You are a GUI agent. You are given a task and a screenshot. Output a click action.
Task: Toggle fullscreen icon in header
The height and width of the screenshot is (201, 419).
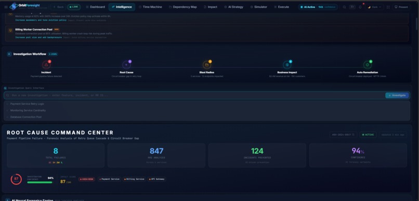point(388,7)
